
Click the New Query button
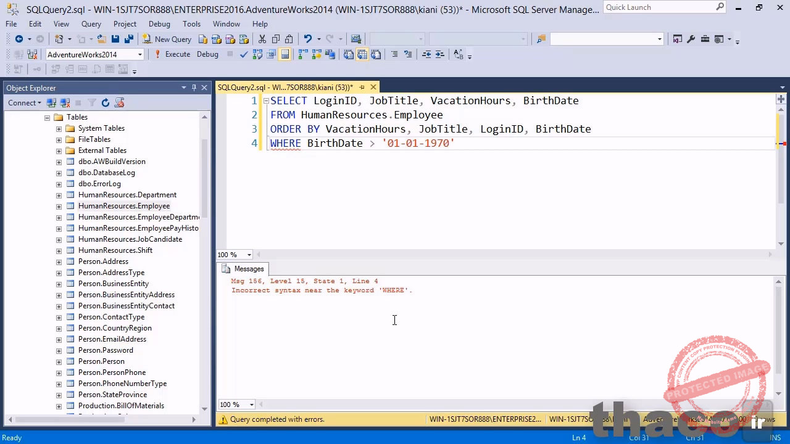point(167,39)
